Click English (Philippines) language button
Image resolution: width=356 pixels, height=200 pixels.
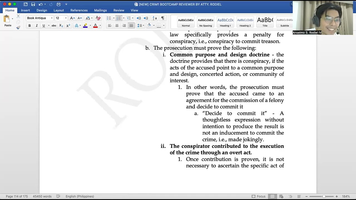(80, 196)
